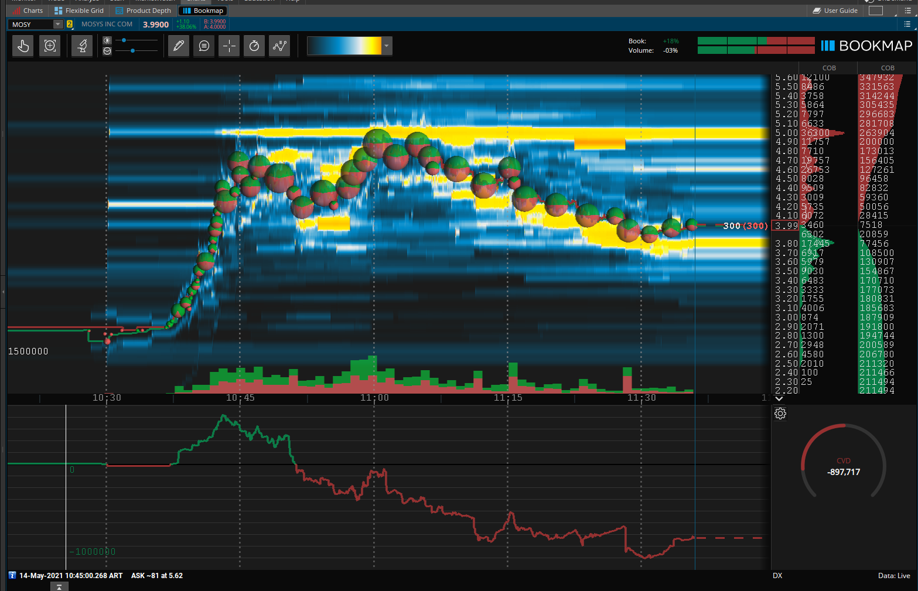Click the stopwatch timer icon
The height and width of the screenshot is (591, 918).
[x=254, y=46]
